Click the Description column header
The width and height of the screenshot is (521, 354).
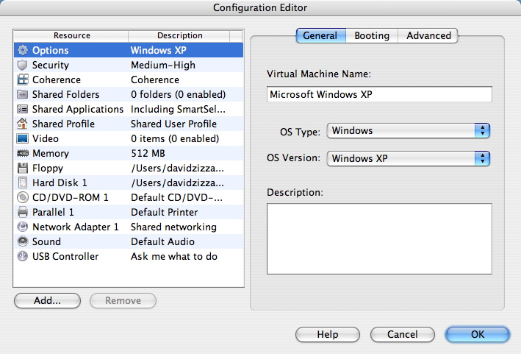click(179, 35)
